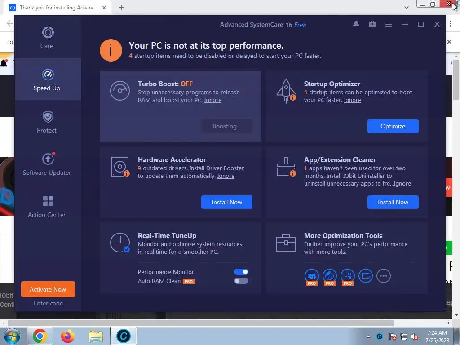Click Ignore link in Turbo Boost card
460x345 pixels.
click(212, 100)
